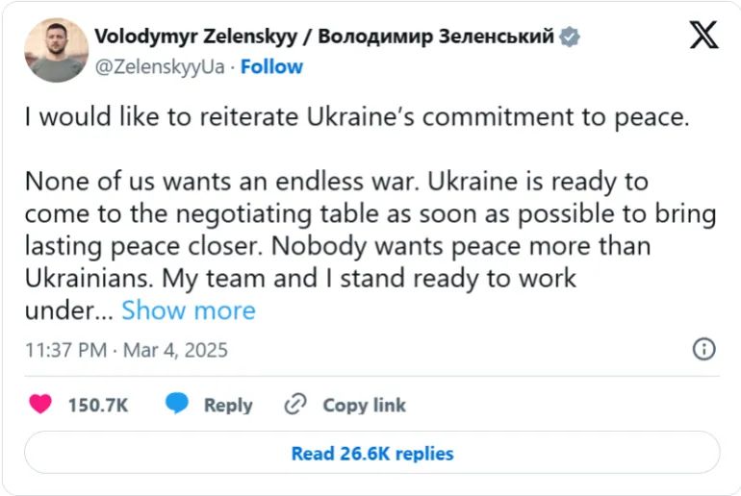Click the line starting "Ukrainians. My team"

tap(300, 279)
